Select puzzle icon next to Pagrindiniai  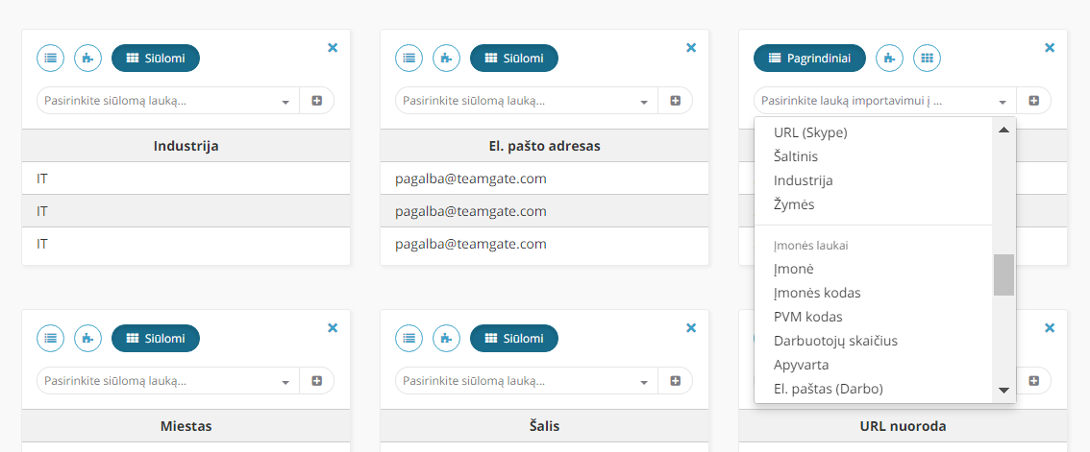pos(889,59)
